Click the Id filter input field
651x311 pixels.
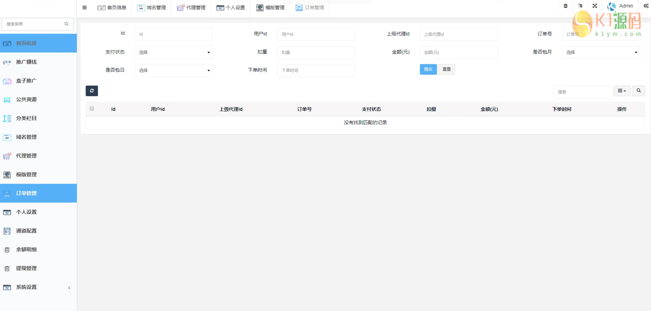pos(174,34)
